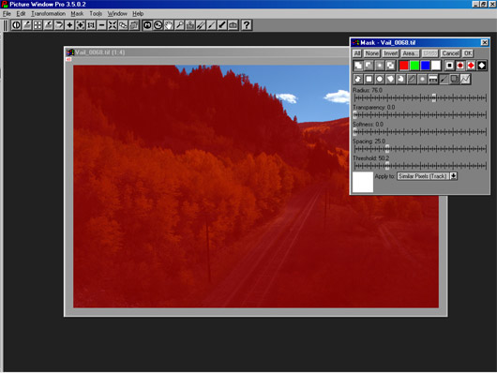Choose green mask overlay color
This screenshot has width=497, height=373.
pyautogui.click(x=414, y=66)
